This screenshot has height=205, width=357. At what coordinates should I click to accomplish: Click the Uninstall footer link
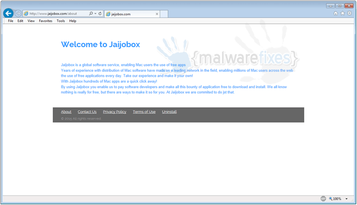[x=169, y=112]
